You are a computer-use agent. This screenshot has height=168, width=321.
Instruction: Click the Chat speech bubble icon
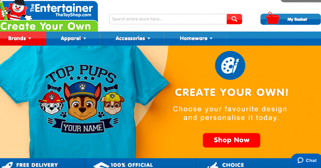pos(300,160)
